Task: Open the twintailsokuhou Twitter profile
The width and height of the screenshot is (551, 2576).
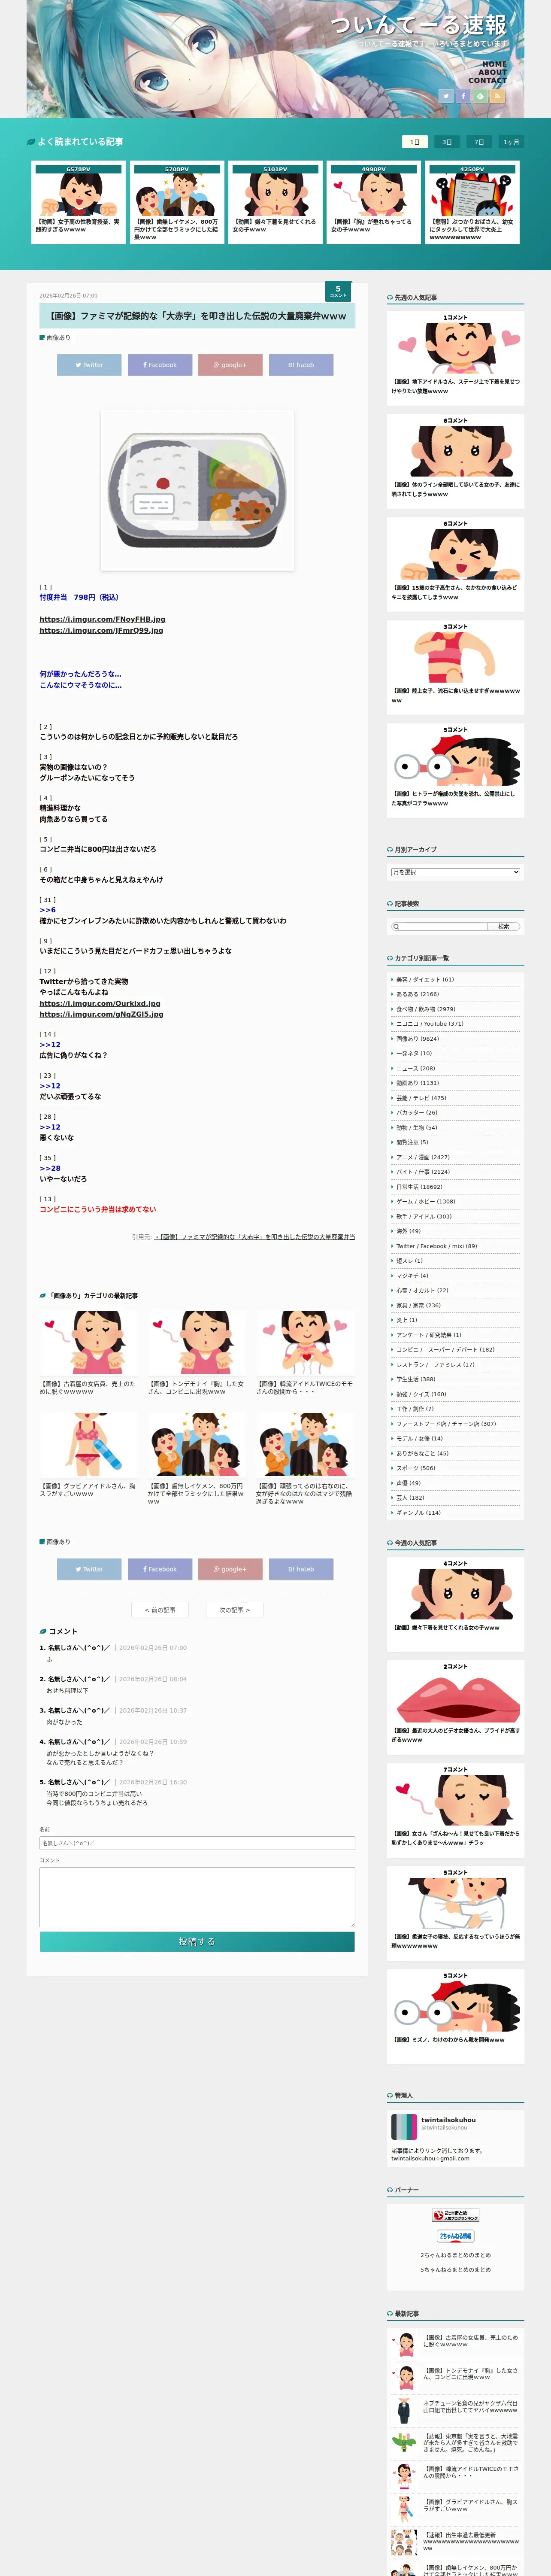Action: pos(447,2120)
